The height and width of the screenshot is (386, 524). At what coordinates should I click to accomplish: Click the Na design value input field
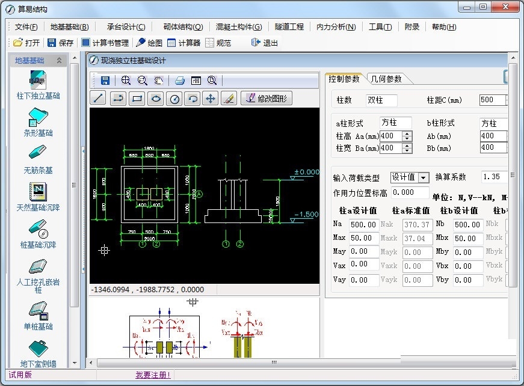[363, 224]
